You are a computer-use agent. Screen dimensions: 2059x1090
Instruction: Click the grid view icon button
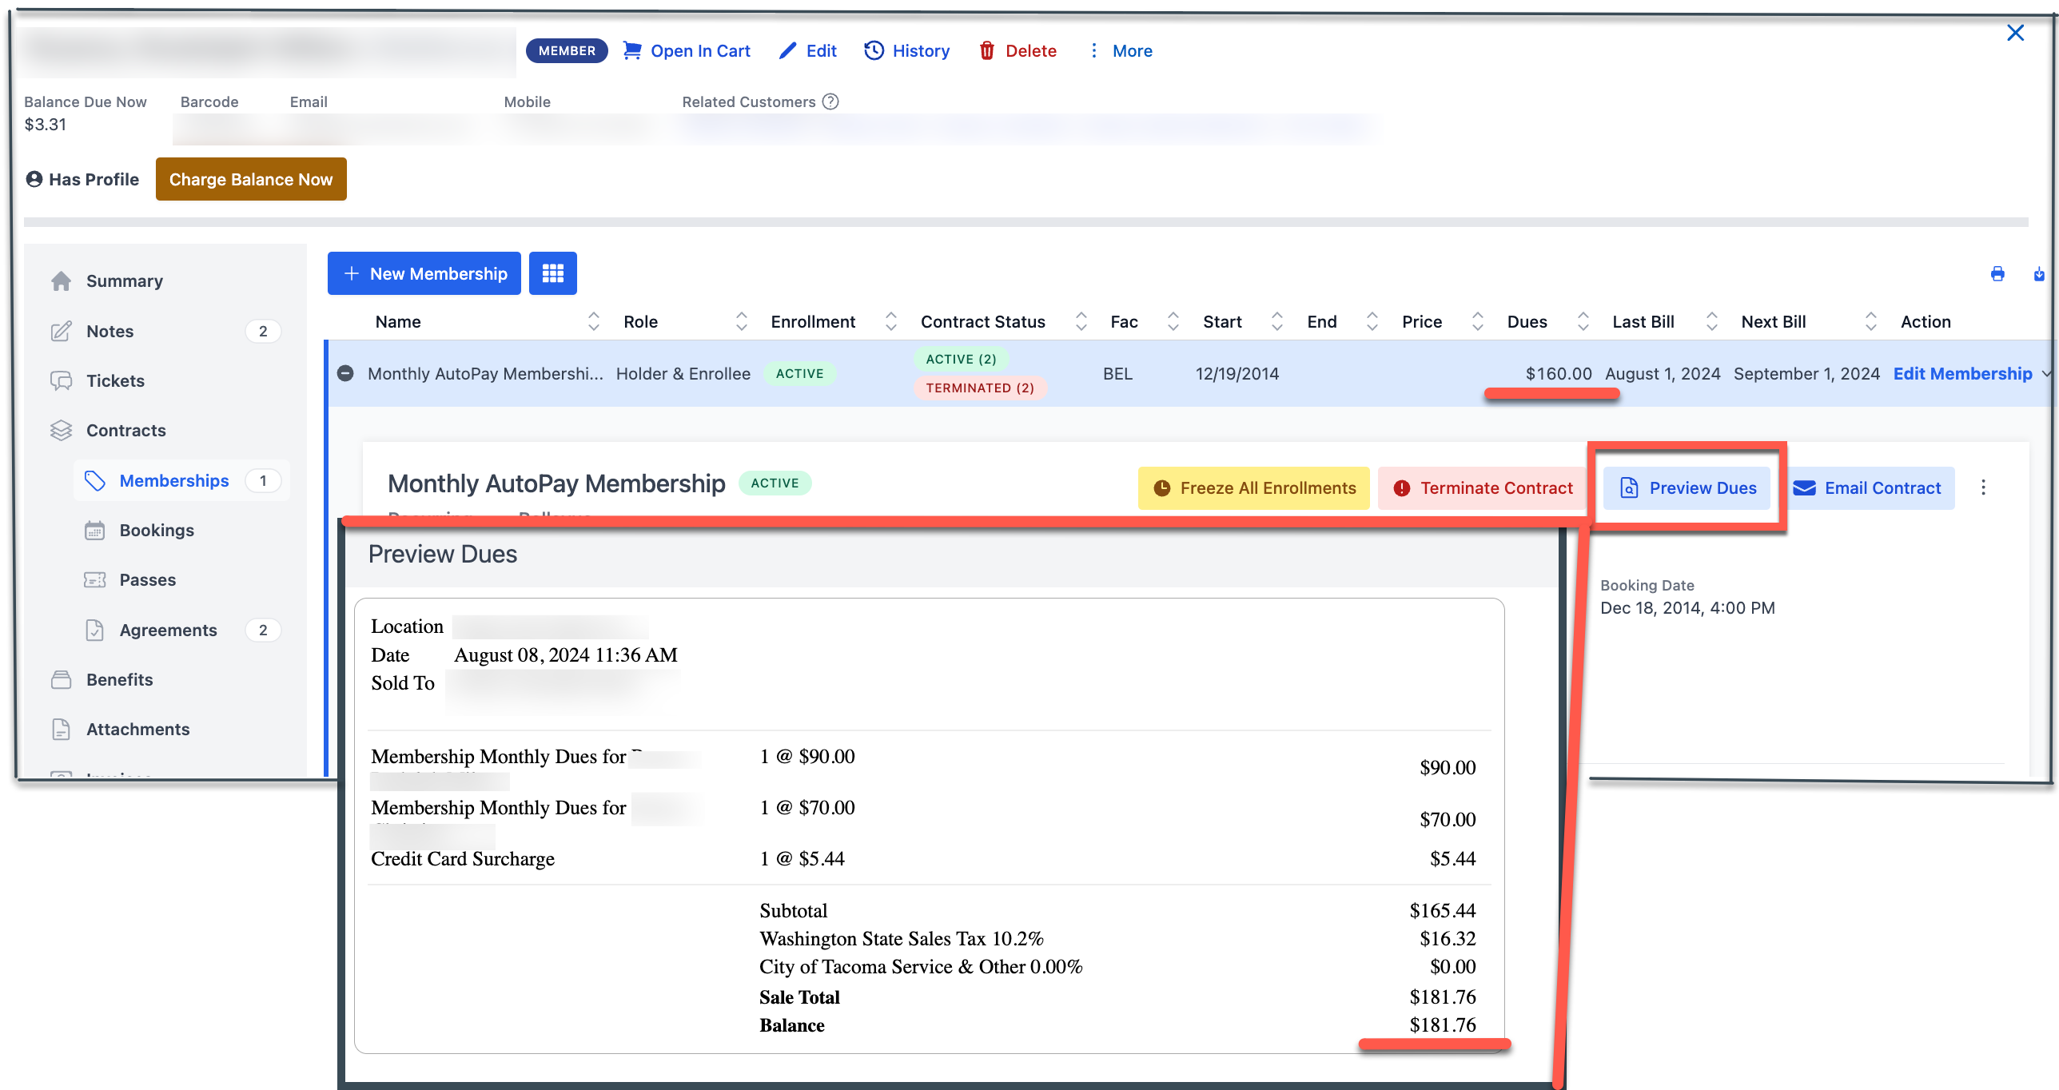coord(553,273)
